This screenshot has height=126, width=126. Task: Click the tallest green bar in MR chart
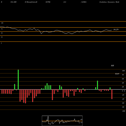point(18,80)
